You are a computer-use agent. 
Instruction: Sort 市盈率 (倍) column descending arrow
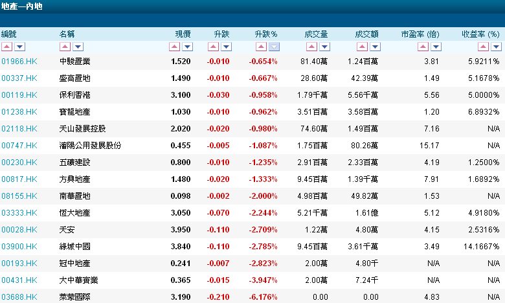[x=436, y=47]
